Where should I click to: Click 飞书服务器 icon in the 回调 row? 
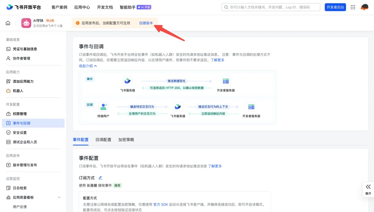pyautogui.click(x=178, y=107)
